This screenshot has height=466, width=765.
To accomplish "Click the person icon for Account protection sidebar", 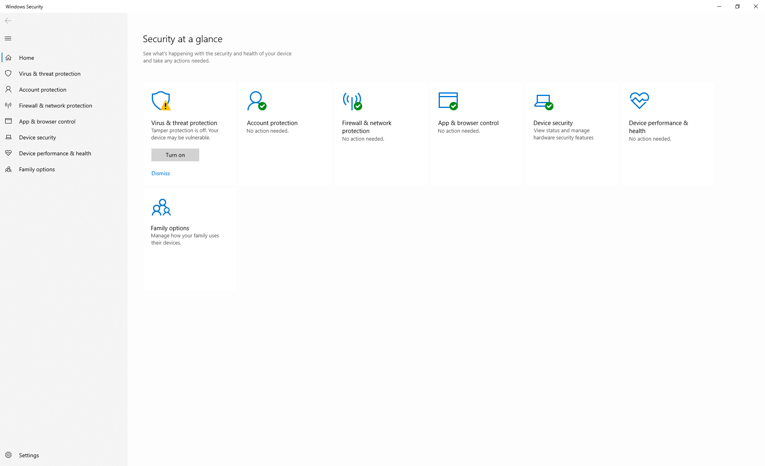I will point(8,90).
